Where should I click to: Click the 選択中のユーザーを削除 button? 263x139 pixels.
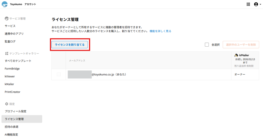(x=241, y=45)
